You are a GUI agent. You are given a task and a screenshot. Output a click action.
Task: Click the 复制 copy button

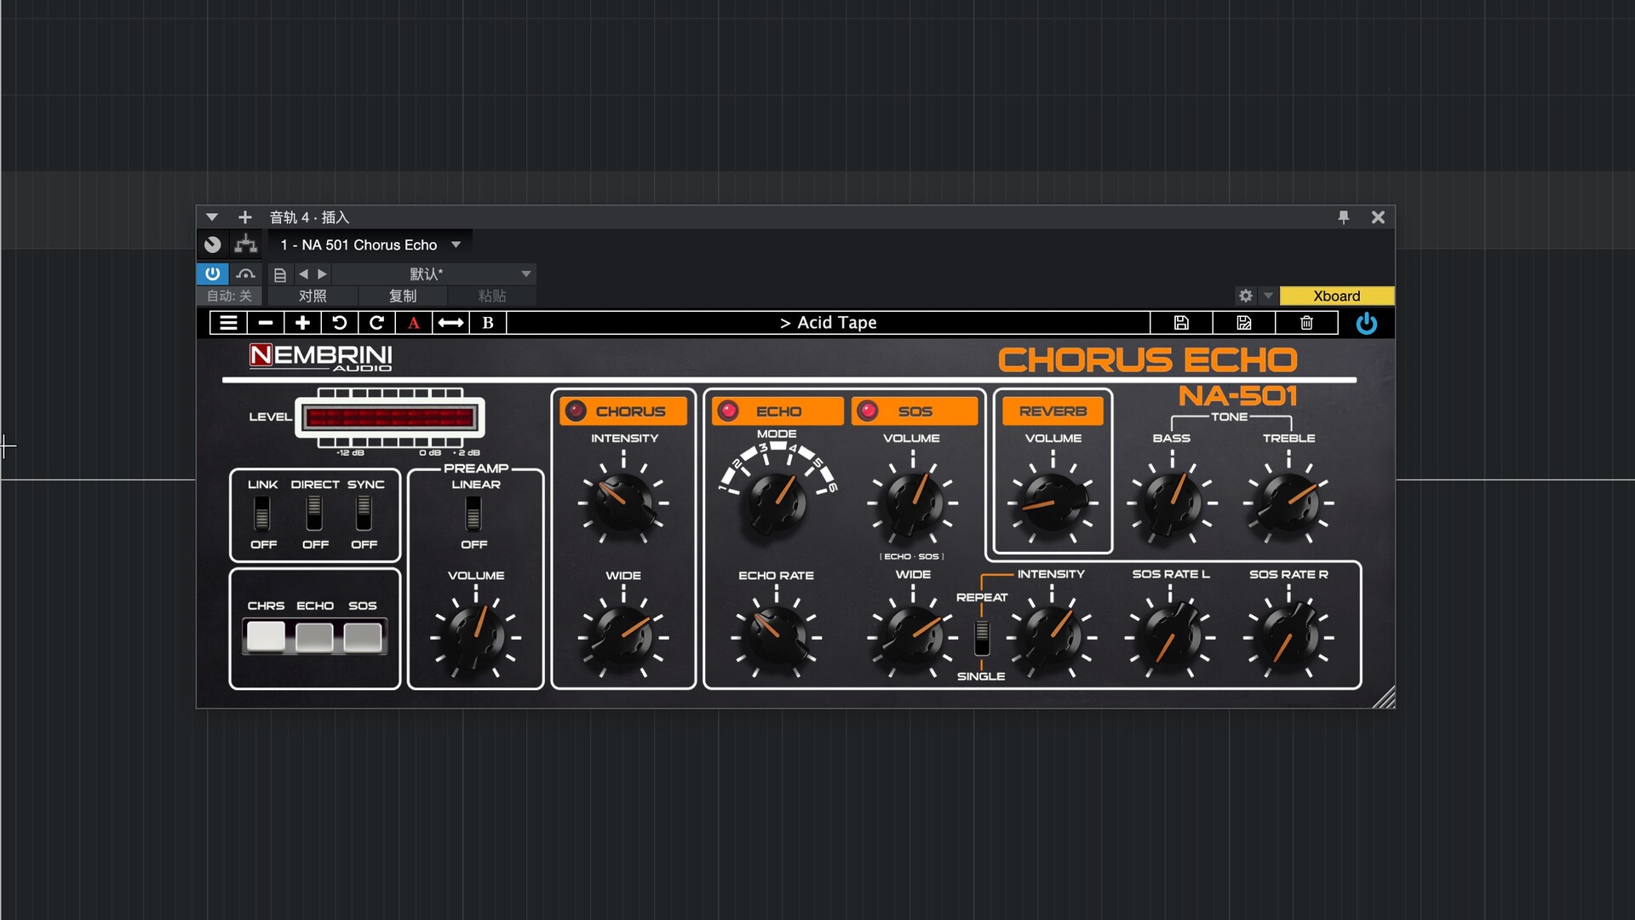point(403,296)
